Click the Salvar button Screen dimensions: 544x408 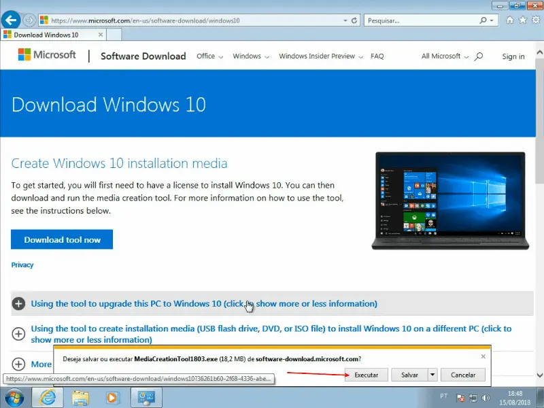pos(409,375)
